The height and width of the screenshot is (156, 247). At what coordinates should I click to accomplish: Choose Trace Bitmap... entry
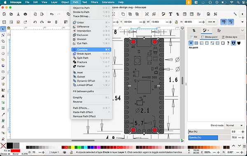click(91, 16)
